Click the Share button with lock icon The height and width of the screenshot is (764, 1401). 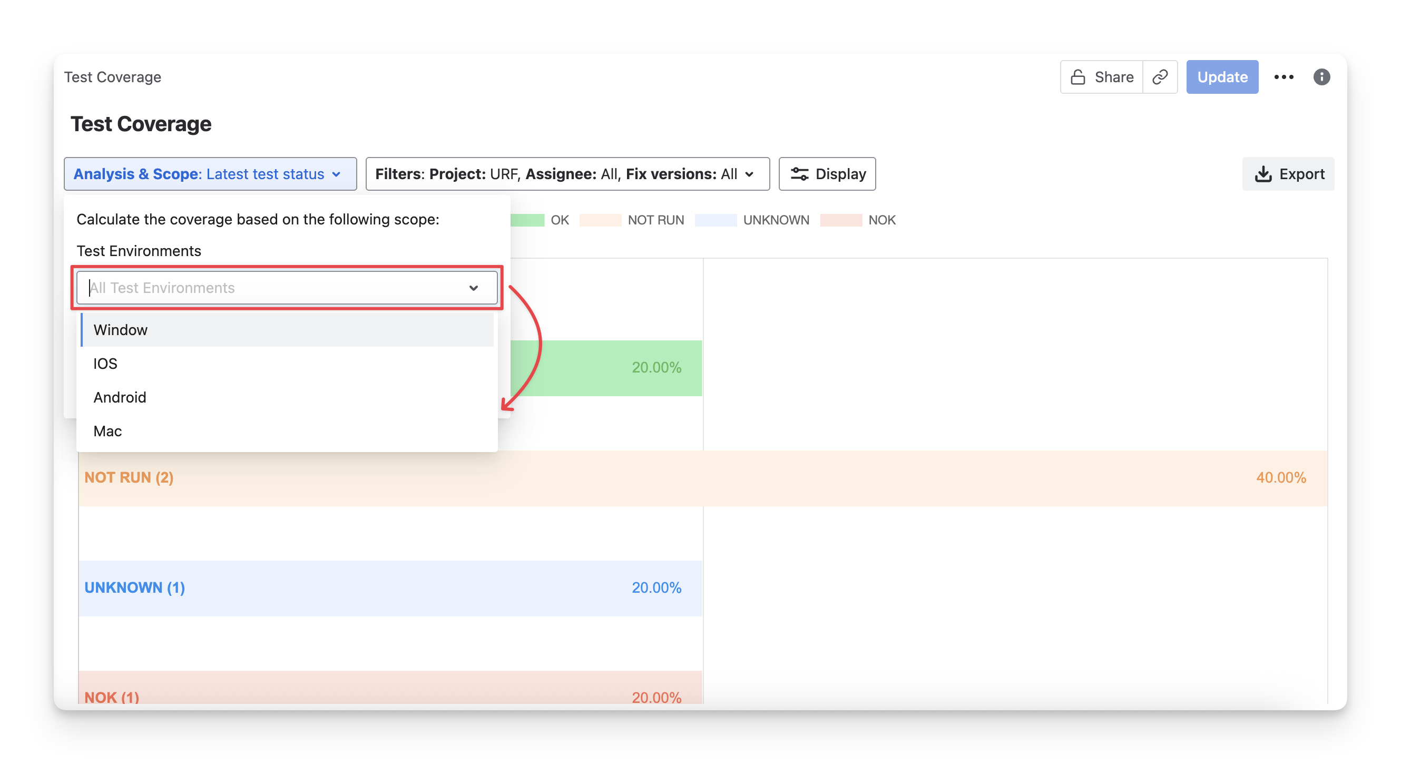click(x=1102, y=77)
